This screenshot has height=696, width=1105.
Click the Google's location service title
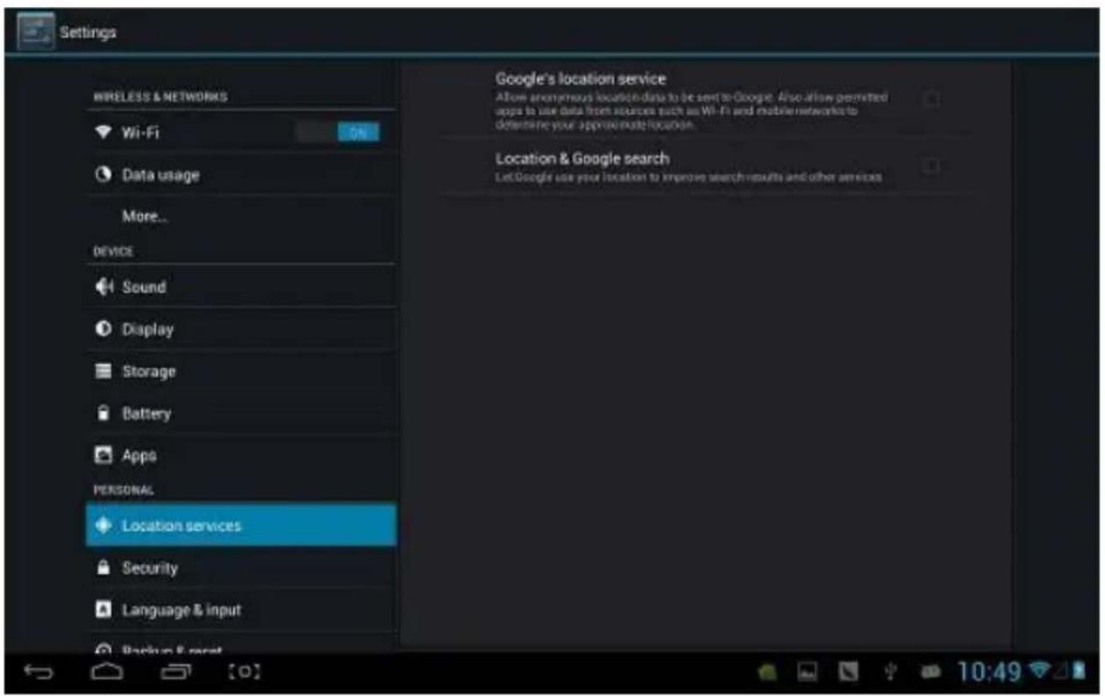click(581, 79)
